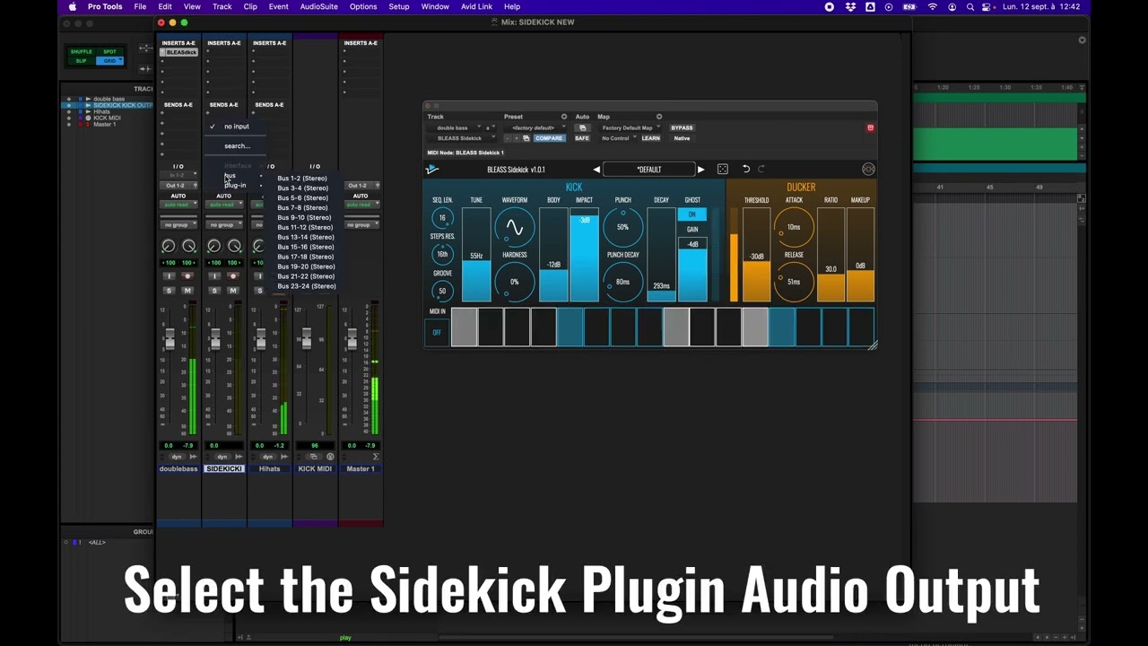This screenshot has height=646, width=1148.
Task: Open Out 1-2 output selector on Master 1
Action: click(361, 186)
